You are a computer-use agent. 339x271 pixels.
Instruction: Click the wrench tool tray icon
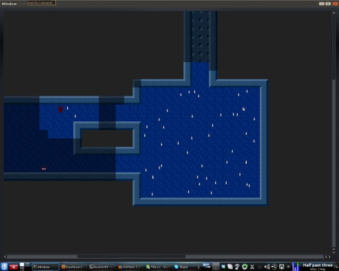[237, 267]
